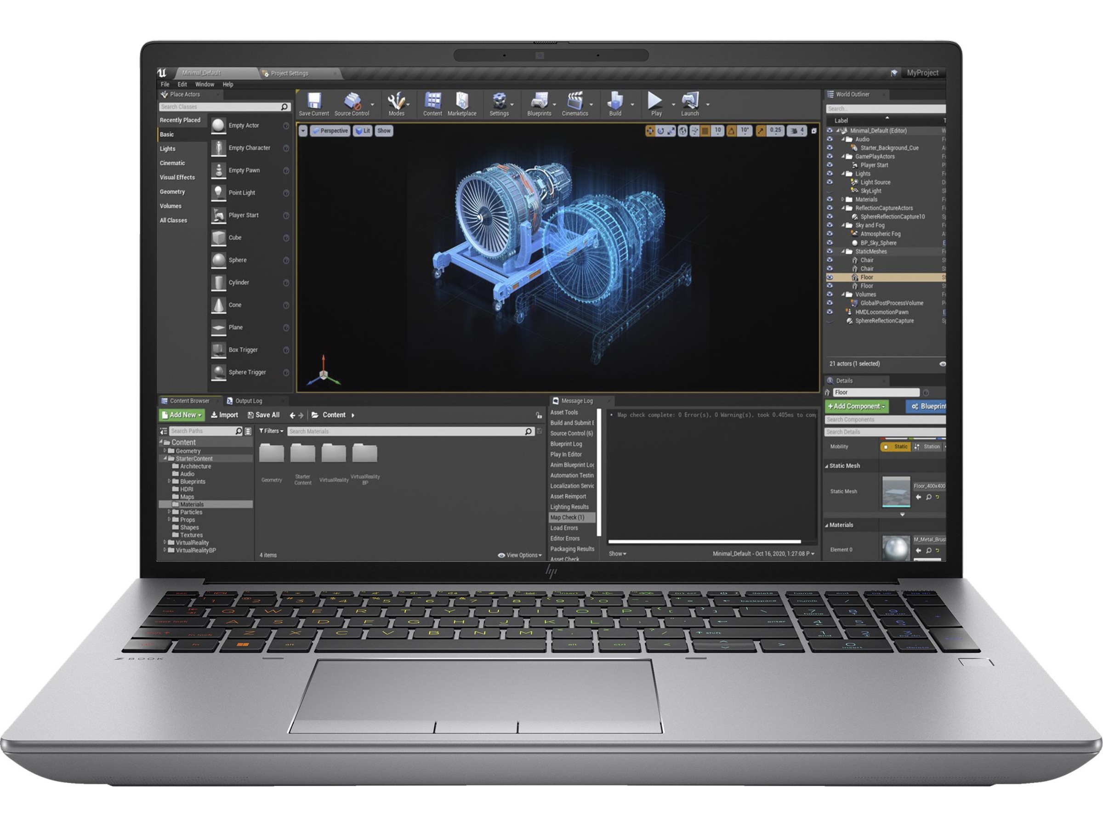Click the Save All button

pyautogui.click(x=263, y=415)
